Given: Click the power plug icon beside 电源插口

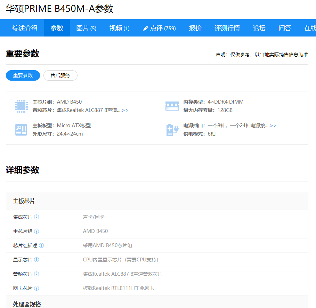Looking at the screenshot, I should [172, 130].
